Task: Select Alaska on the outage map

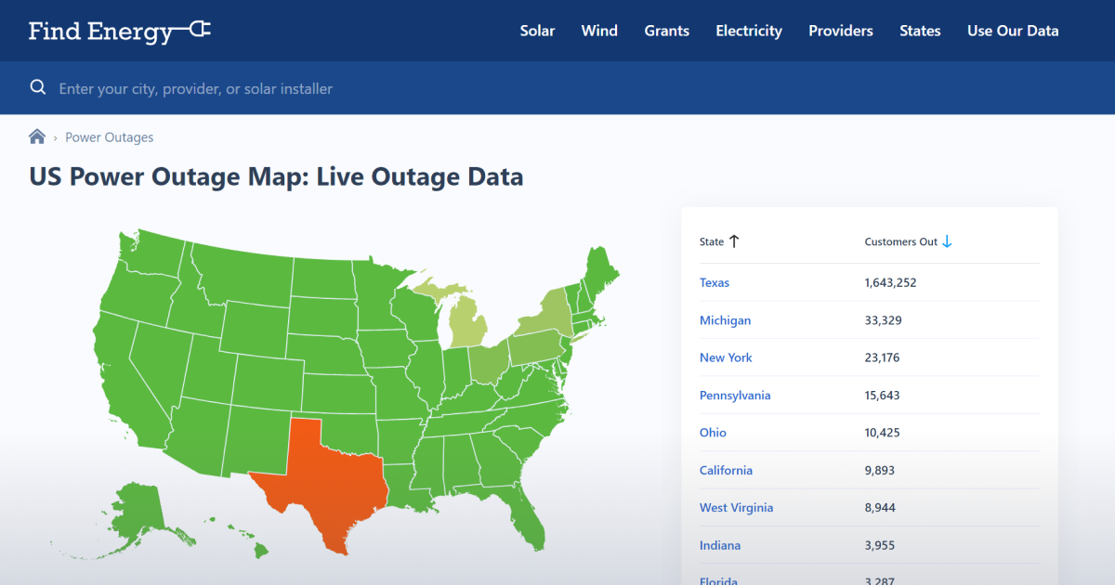Action: [139, 511]
